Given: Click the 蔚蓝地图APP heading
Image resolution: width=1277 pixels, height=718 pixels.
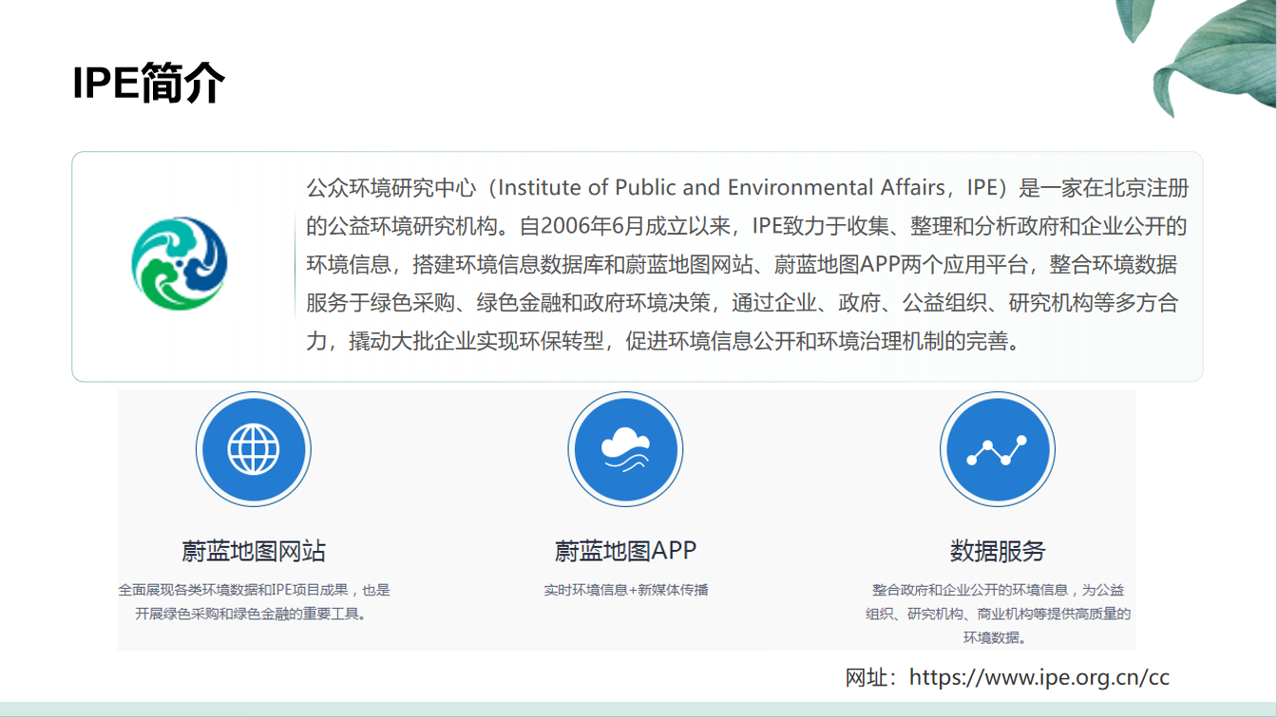Looking at the screenshot, I should point(625,551).
